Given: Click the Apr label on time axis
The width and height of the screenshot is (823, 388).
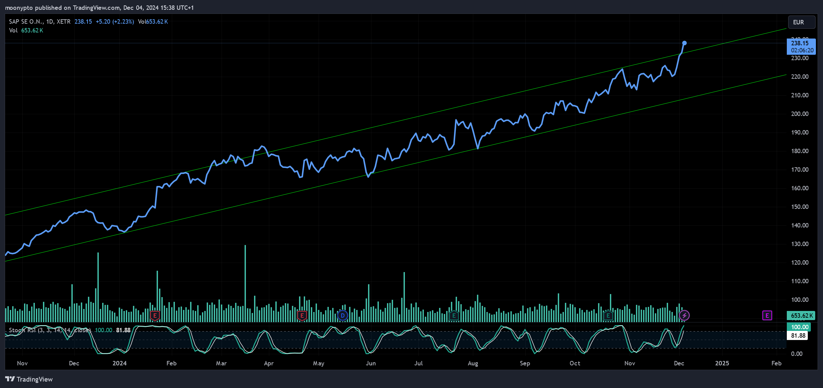Looking at the screenshot, I should (269, 363).
